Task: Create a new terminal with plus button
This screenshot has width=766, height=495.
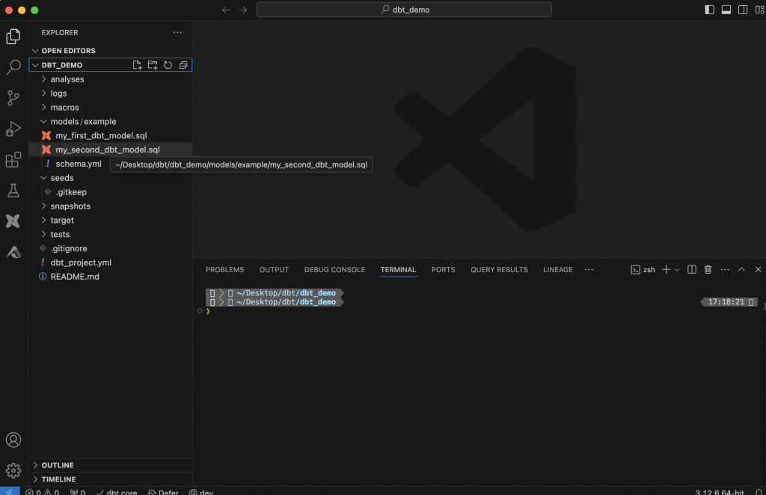Action: pyautogui.click(x=666, y=269)
